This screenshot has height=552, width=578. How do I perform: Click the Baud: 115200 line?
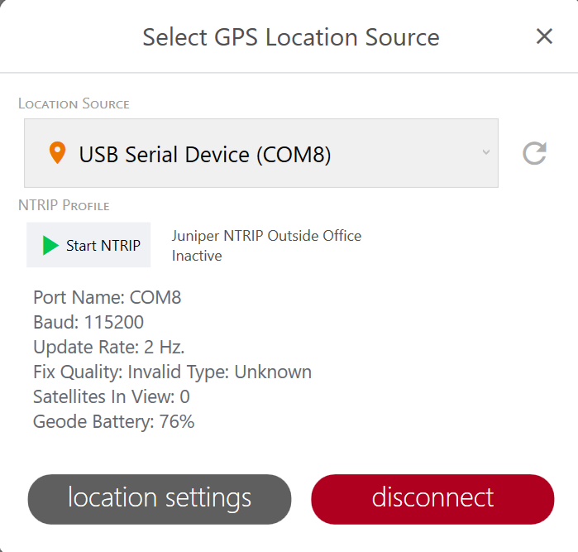pyautogui.click(x=88, y=322)
